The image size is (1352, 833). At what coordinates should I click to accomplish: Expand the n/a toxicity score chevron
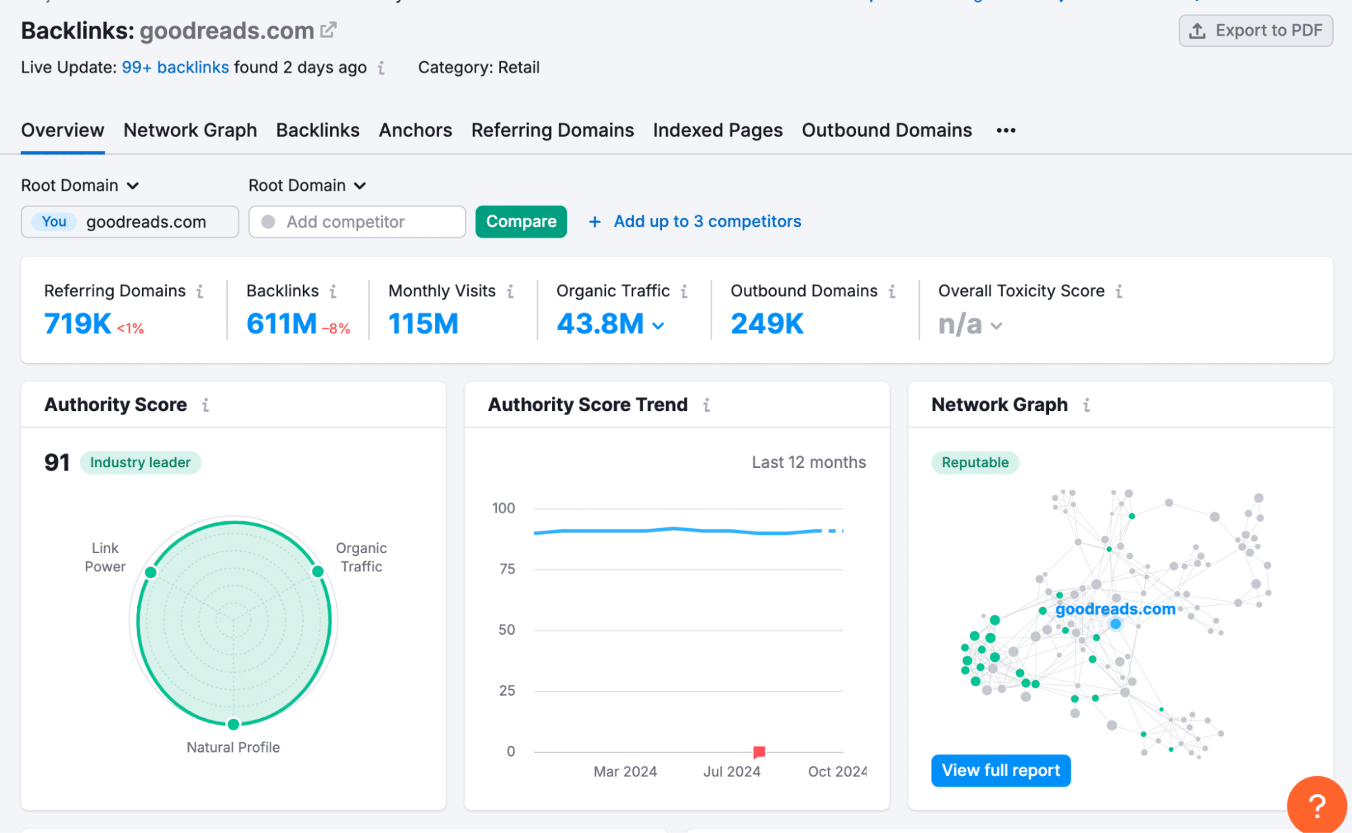coord(996,326)
